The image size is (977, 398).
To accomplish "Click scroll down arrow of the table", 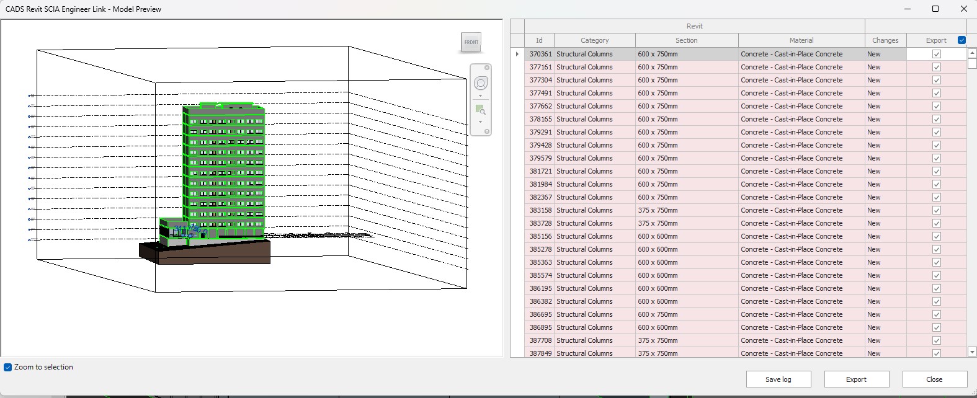I will click(x=972, y=352).
